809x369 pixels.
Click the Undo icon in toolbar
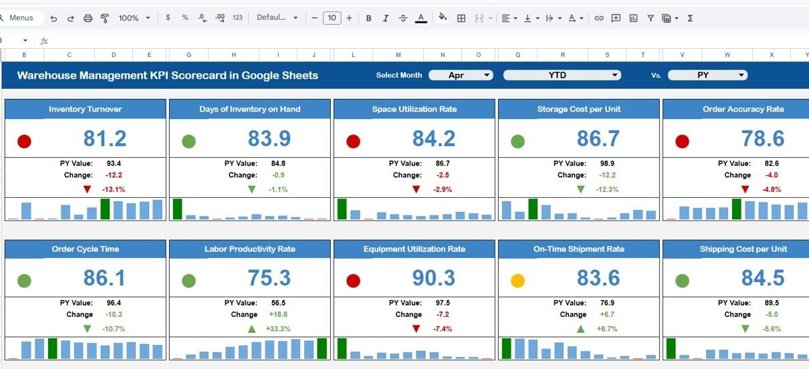[x=53, y=18]
